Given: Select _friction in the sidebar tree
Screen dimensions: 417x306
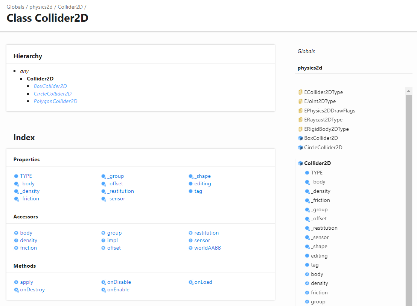Looking at the screenshot, I should pos(320,200).
